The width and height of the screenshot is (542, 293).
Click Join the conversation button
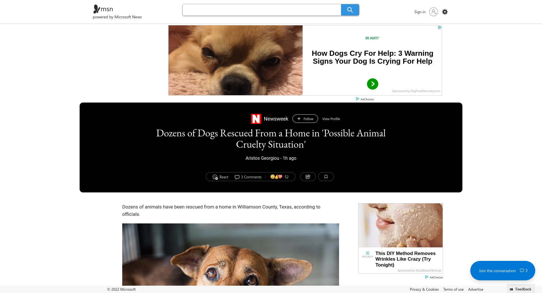click(502, 270)
